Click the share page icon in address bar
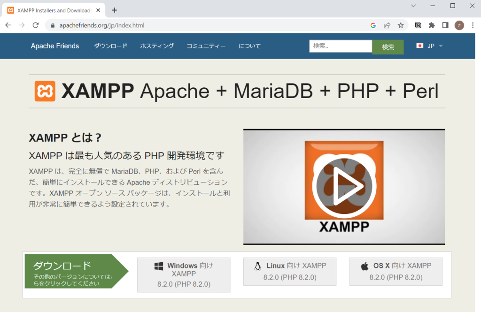Screen dimensions: 481x312 coord(387,25)
